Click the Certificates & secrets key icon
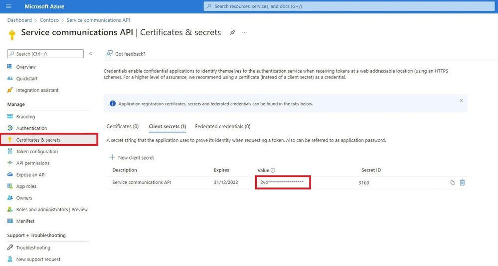Viewport: 498px width, 266px height. click(10, 140)
